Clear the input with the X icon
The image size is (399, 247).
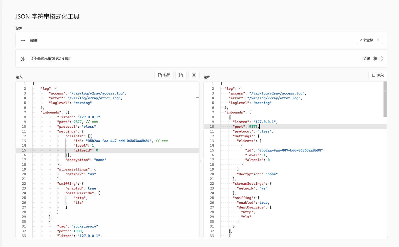click(194, 75)
